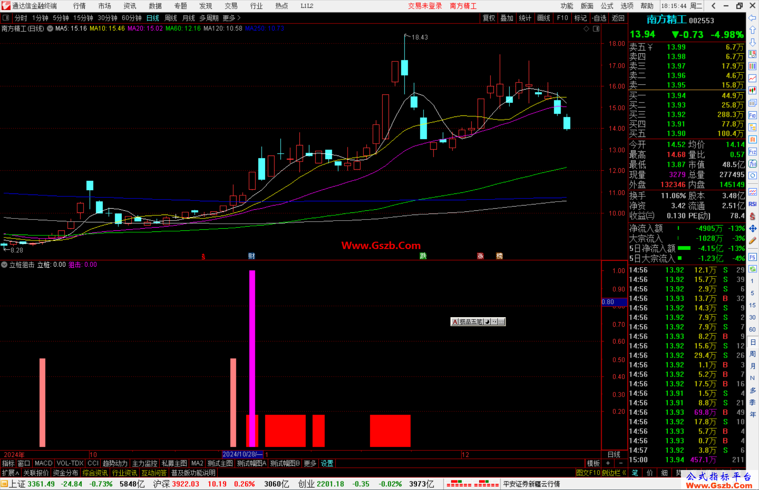
Task: Expand the 更多 indicator list at bottom
Action: (x=310, y=463)
